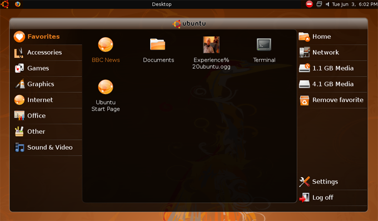Click the Desktop title in top panel
The height and width of the screenshot is (221, 378).
[x=162, y=4]
